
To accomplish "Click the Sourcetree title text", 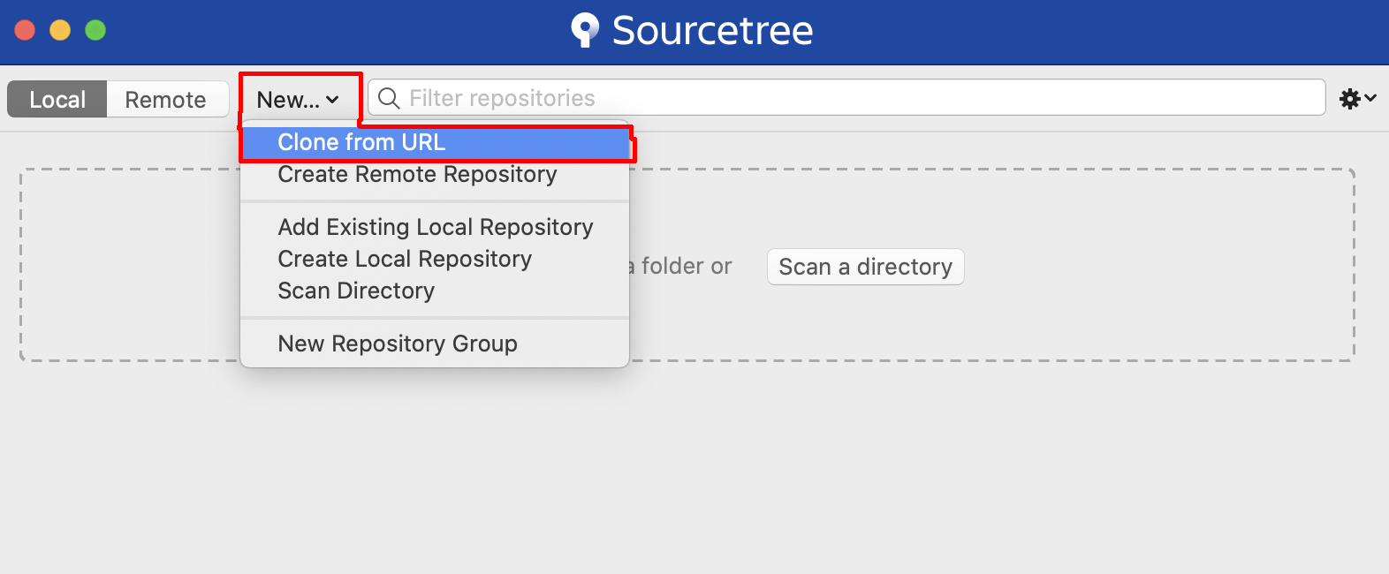I will click(x=712, y=31).
